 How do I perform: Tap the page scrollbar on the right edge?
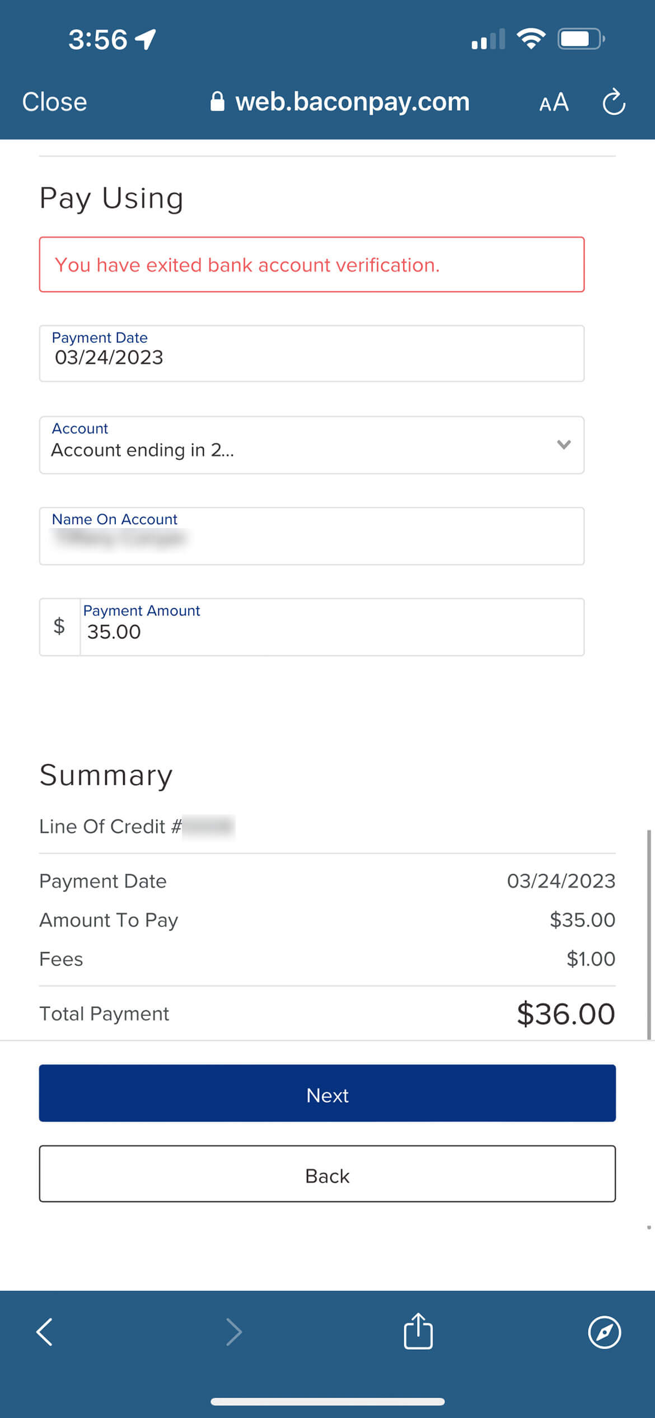click(x=649, y=934)
